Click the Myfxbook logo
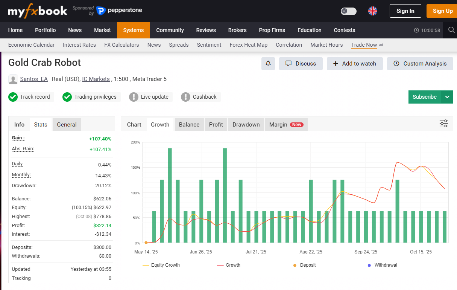Image resolution: width=457 pixels, height=290 pixels. (38, 11)
